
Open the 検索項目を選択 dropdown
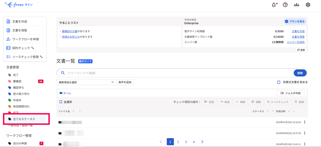[86, 82]
